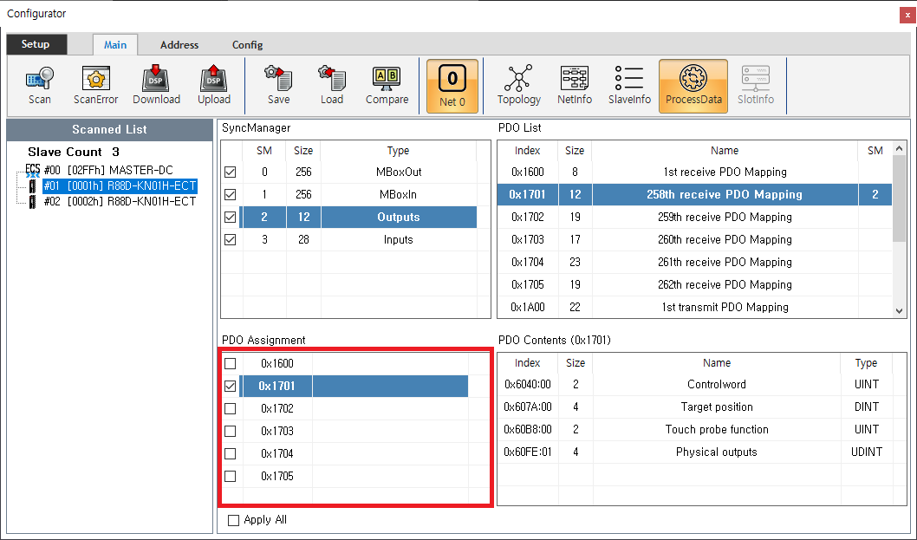Uncheck the 0x1701 PDO assignment
This screenshot has width=917, height=540.
(x=230, y=387)
